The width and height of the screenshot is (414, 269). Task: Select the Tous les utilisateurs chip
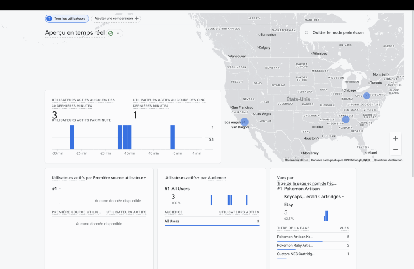coord(67,19)
